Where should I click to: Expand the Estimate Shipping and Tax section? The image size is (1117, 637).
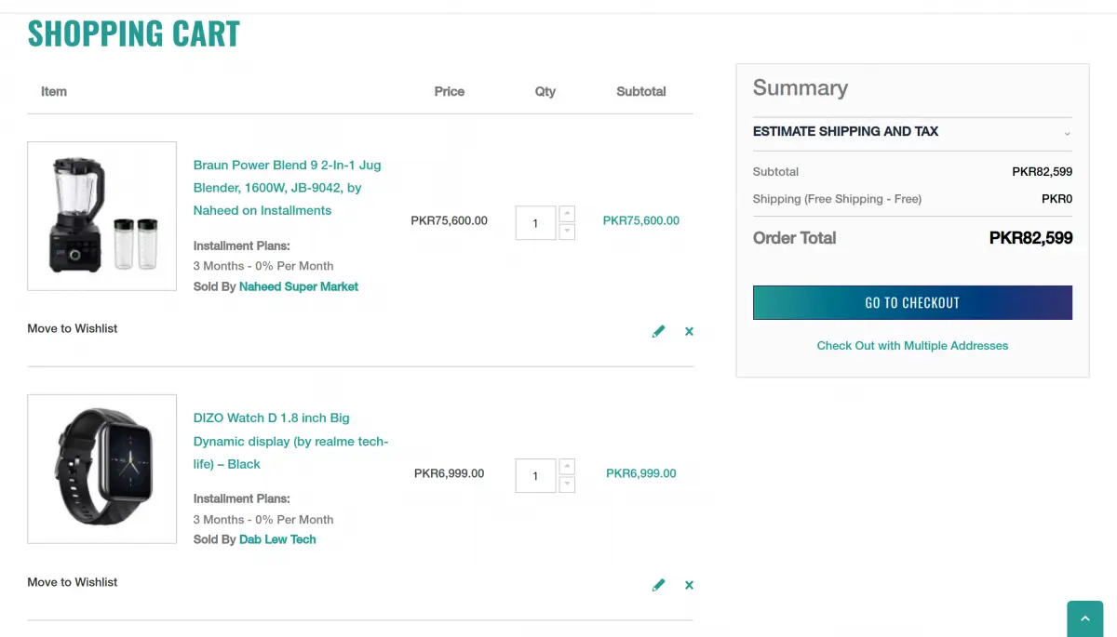910,131
